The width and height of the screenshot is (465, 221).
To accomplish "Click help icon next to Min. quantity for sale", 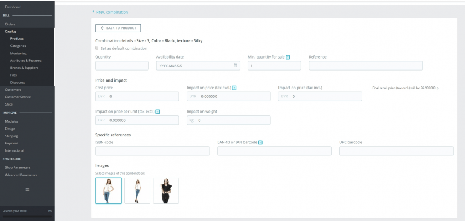I will coord(288,57).
